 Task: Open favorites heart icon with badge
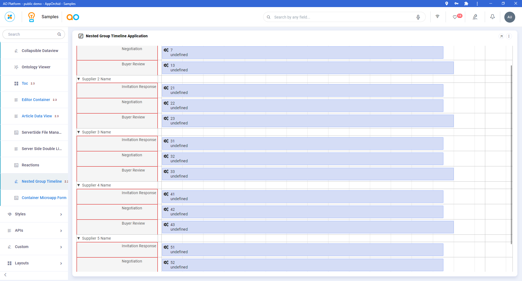point(455,17)
